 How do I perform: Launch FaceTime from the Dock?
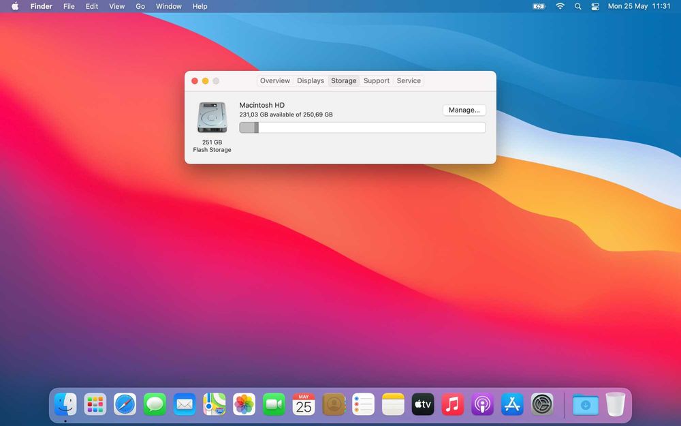point(274,404)
